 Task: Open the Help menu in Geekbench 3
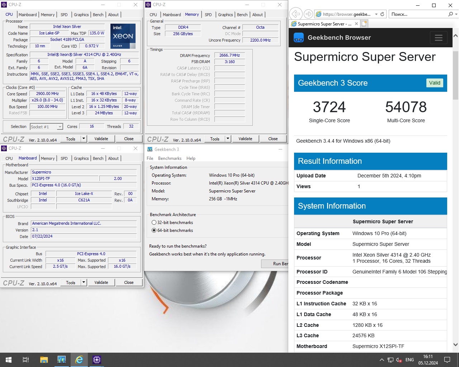[x=191, y=158]
